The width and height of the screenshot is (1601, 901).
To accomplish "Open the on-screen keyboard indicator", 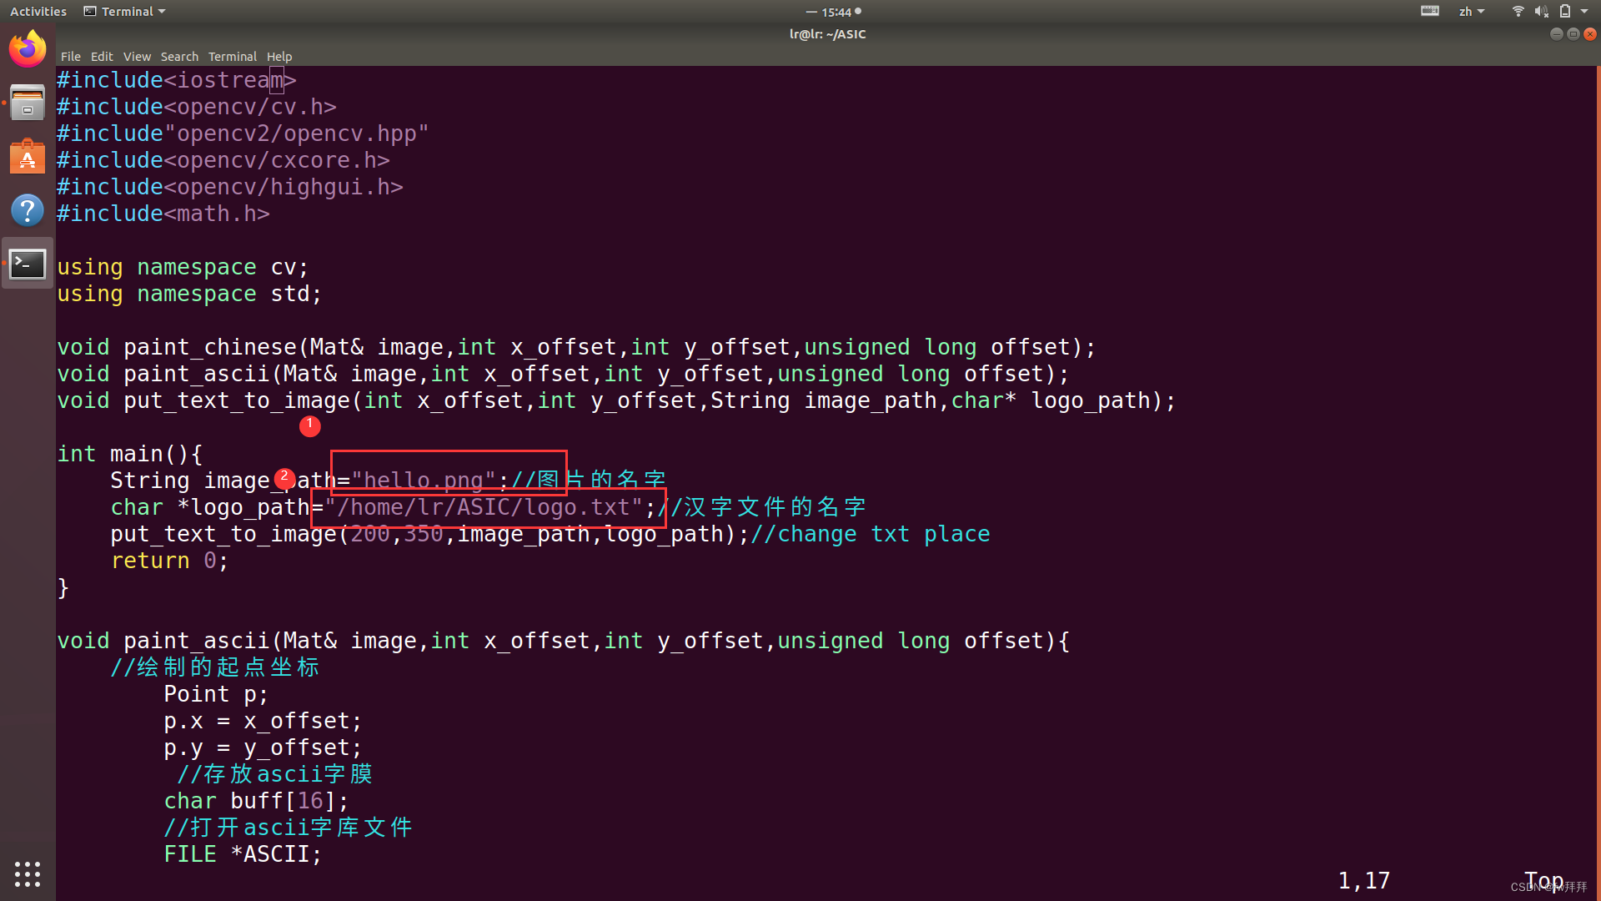I will [1430, 12].
